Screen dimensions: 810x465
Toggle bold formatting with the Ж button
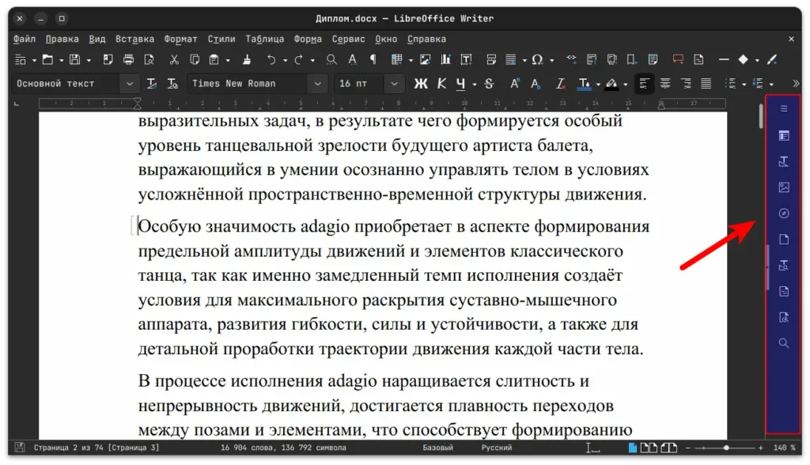421,83
